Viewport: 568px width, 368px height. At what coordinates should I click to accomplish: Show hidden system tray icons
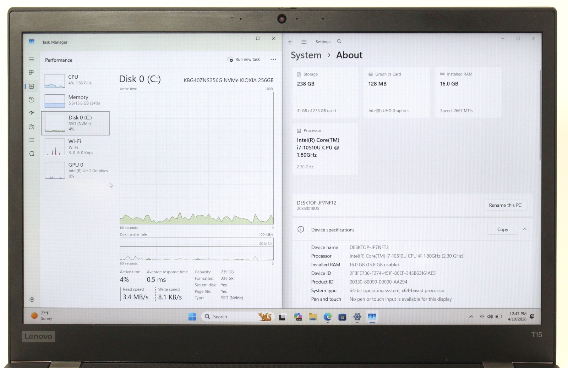(471, 317)
